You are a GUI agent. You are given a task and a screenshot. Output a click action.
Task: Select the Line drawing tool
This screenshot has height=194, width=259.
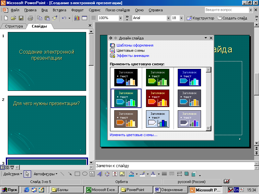pyautogui.click(x=62, y=174)
